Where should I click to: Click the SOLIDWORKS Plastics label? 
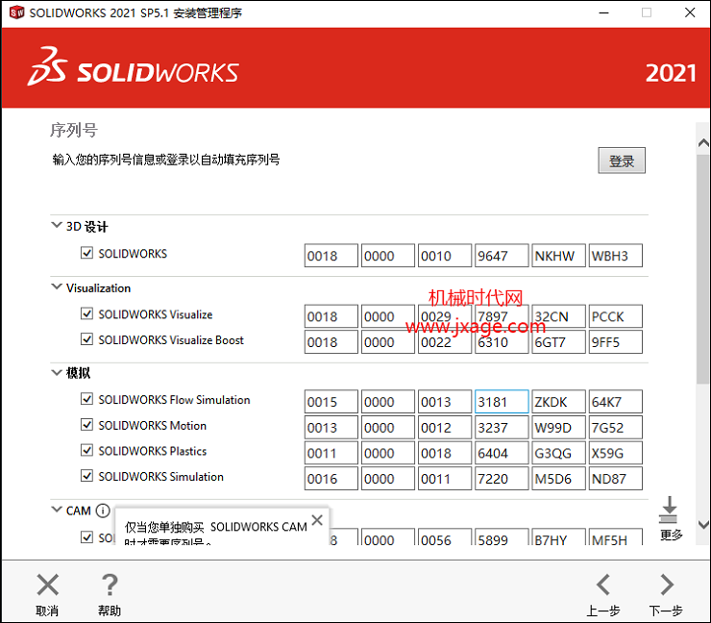(153, 451)
